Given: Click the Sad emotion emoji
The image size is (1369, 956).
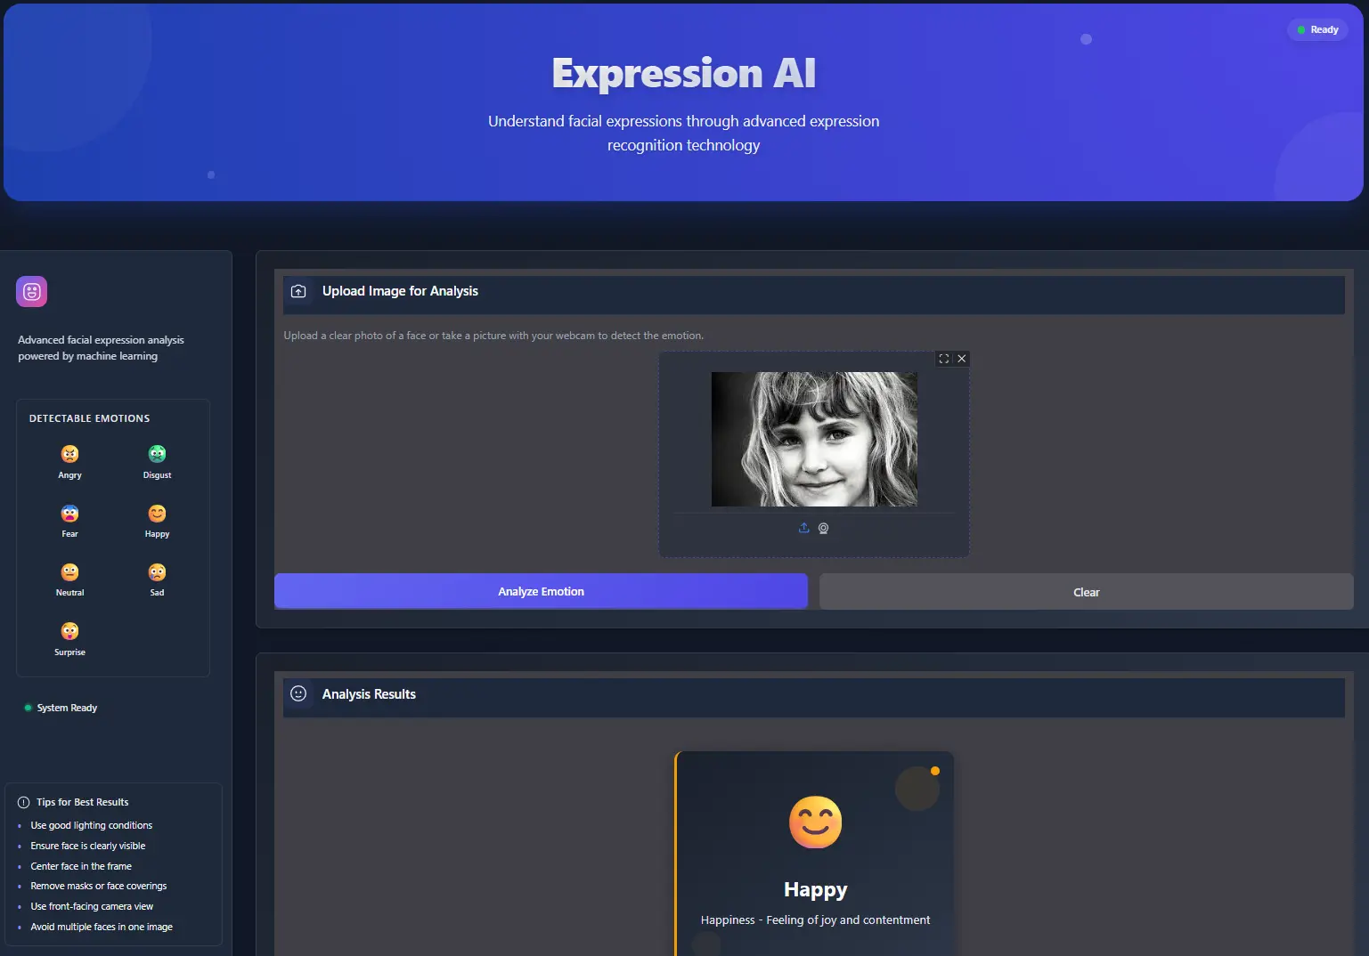Looking at the screenshot, I should click(x=157, y=571).
